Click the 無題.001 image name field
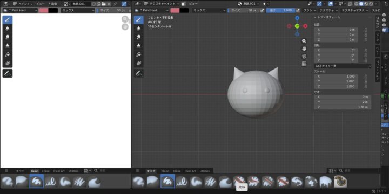Image resolution: width=389 pixels, height=194 pixels. [81, 4]
